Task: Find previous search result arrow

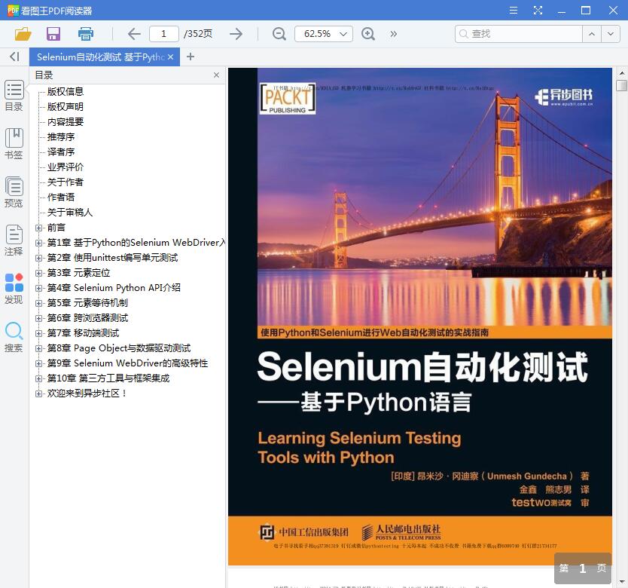Action: (592, 34)
